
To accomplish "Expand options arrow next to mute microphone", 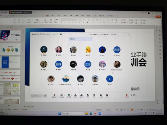I will point(57,96).
